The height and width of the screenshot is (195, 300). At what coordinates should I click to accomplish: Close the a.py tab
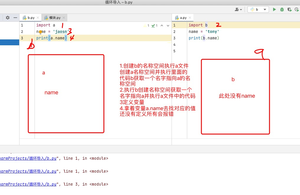(190, 18)
